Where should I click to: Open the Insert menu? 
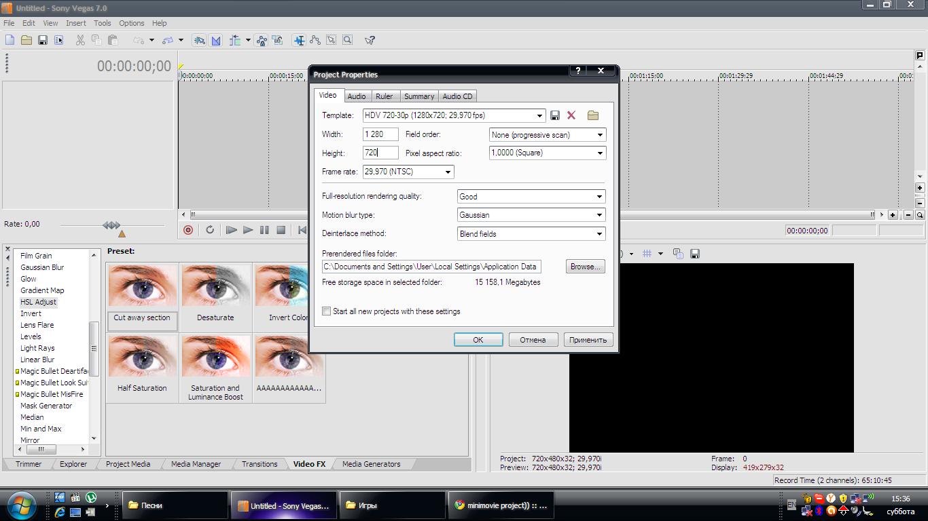tap(76, 23)
